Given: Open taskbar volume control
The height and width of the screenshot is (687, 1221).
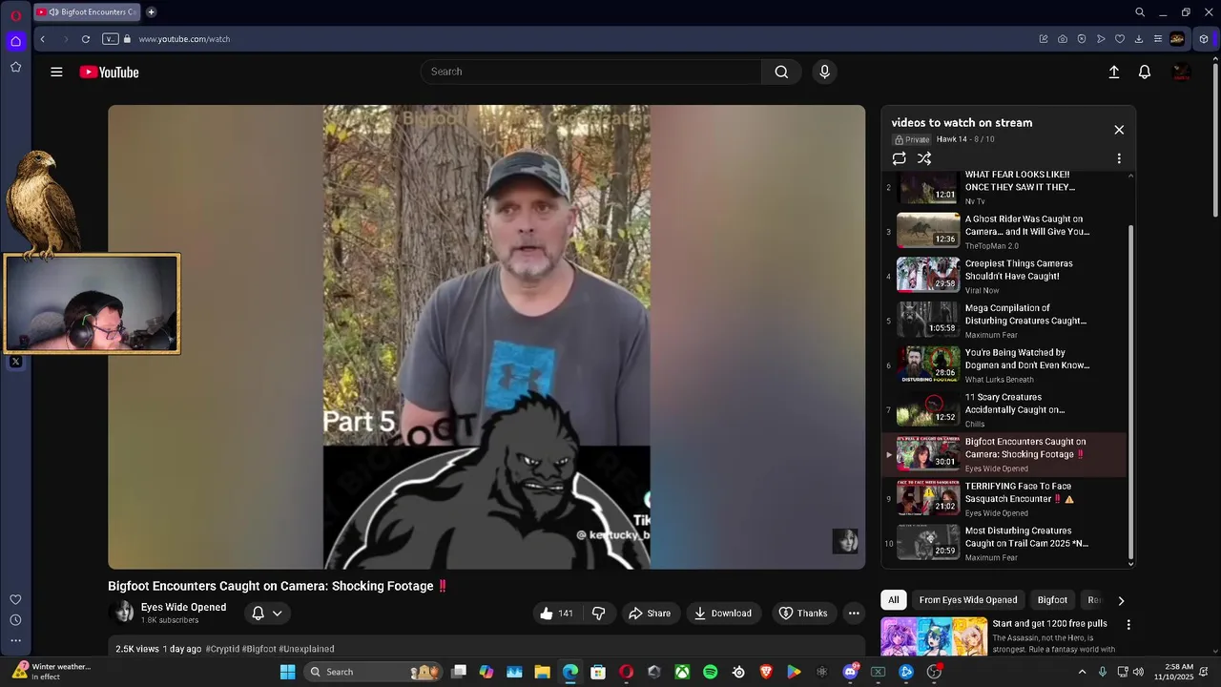Looking at the screenshot, I should tap(1138, 672).
